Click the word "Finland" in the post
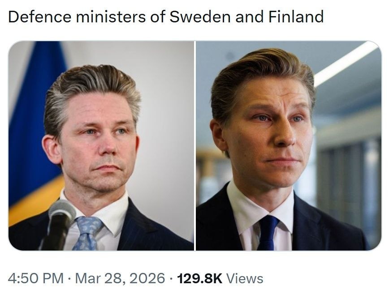389x298 pixels. tap(296, 17)
